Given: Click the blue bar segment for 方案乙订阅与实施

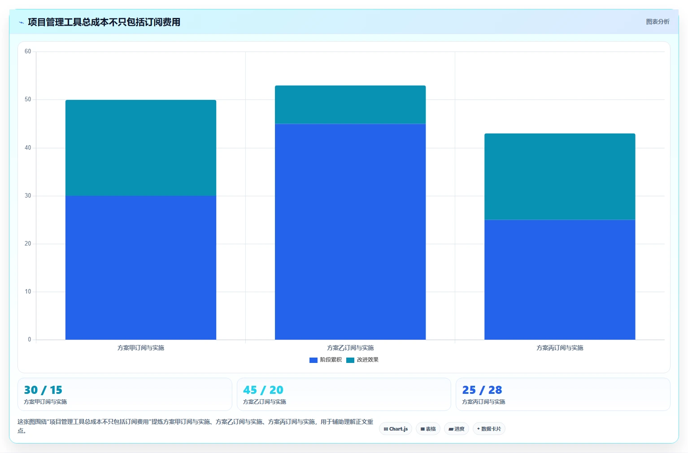Looking at the screenshot, I should point(350,232).
